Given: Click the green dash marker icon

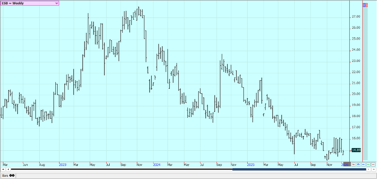Looking at the screenshot, I should click(x=368, y=164).
